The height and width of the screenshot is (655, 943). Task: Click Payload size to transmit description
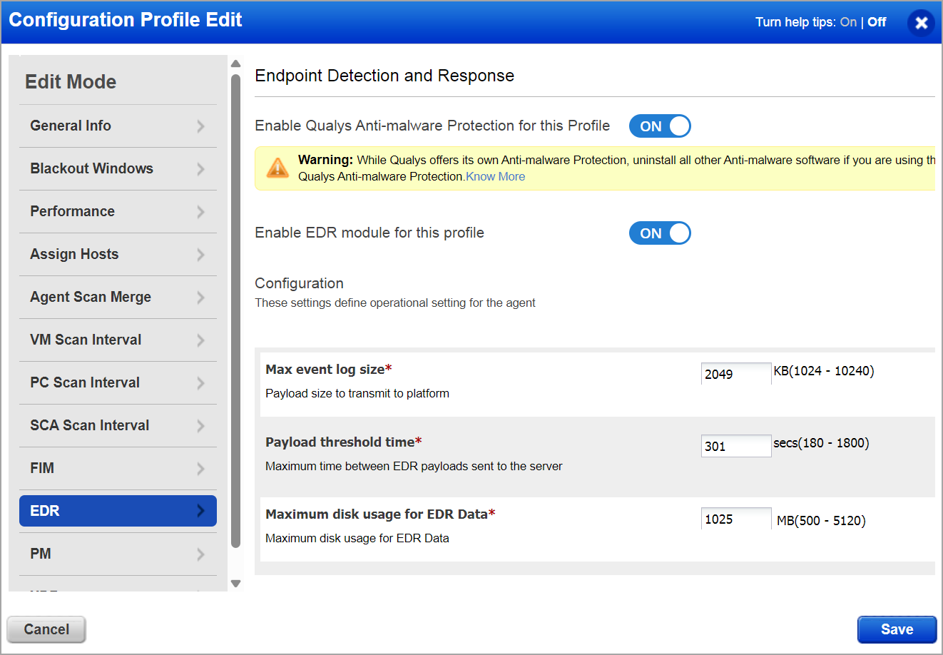(357, 393)
